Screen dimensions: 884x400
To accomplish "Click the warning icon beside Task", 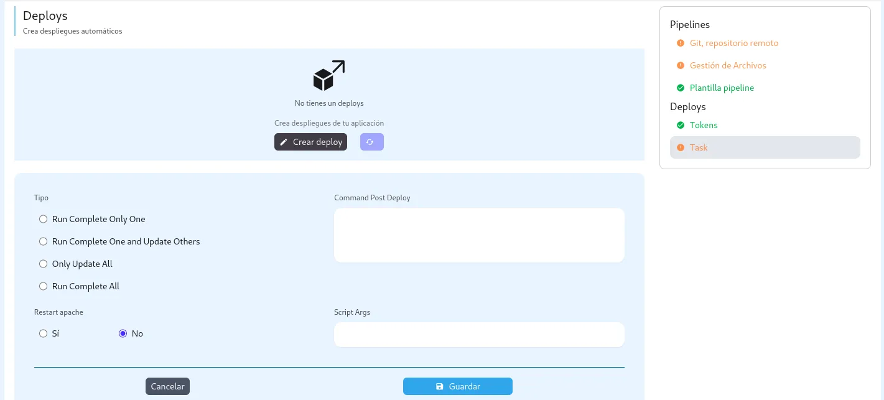I will pos(680,148).
